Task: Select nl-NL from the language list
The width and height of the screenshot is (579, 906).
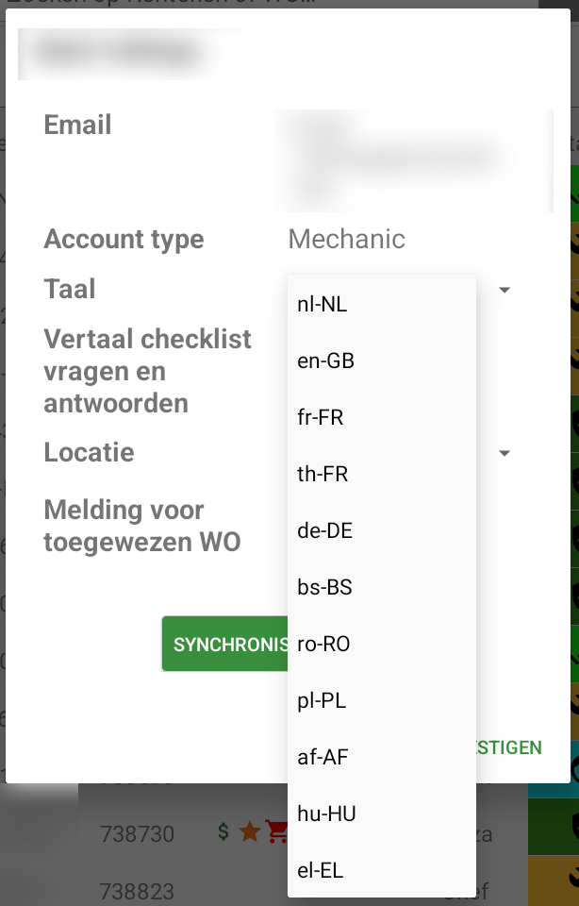Action: [x=323, y=304]
